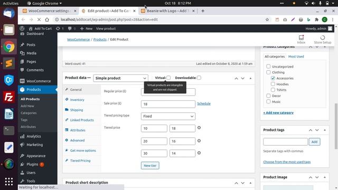Viewport: 338px width, 190px height.
Task: Open new Chrome tab
Action: [x=203, y=11]
